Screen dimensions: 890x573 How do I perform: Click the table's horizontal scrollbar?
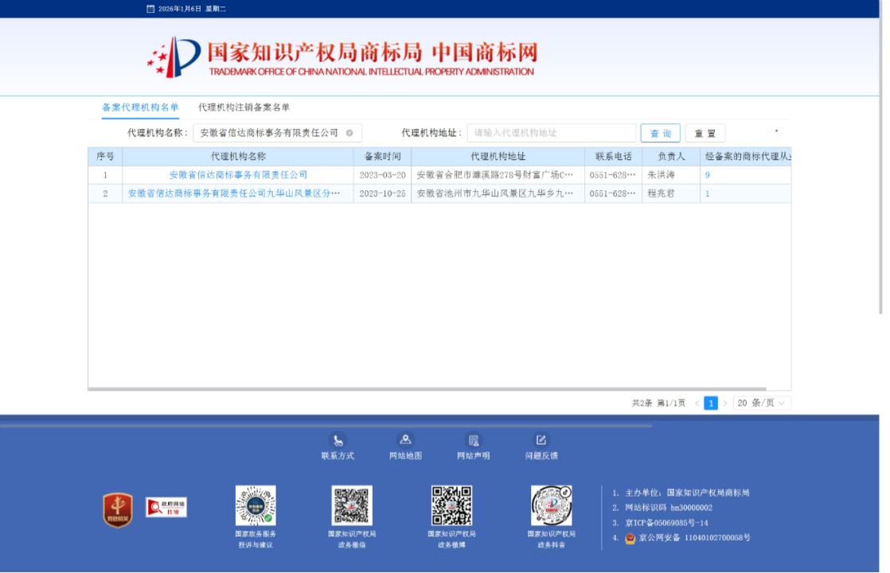tap(438, 389)
